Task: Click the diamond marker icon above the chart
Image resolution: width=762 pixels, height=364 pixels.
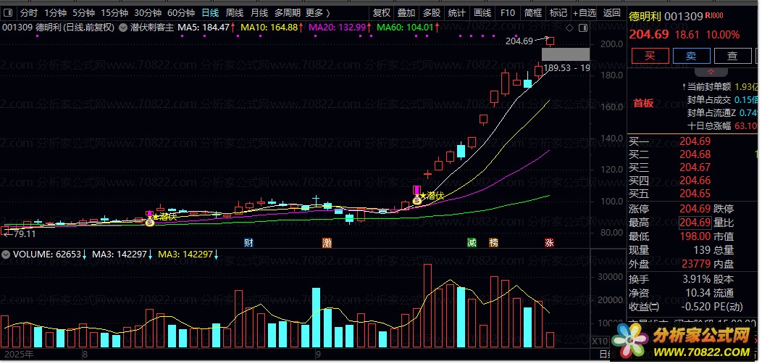Action: click(x=569, y=28)
